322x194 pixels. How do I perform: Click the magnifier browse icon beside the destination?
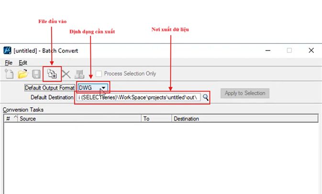[x=205, y=97]
